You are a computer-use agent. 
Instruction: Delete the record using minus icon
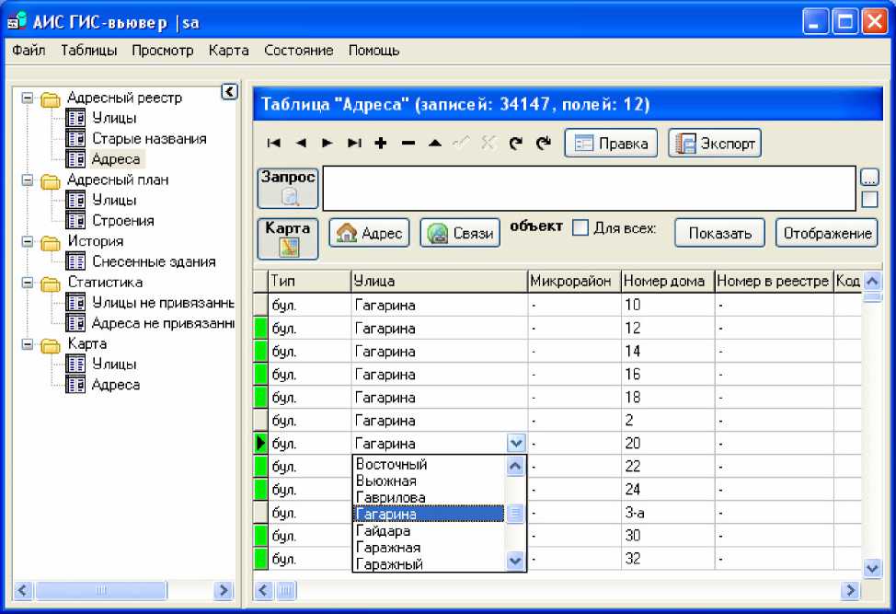tap(408, 144)
